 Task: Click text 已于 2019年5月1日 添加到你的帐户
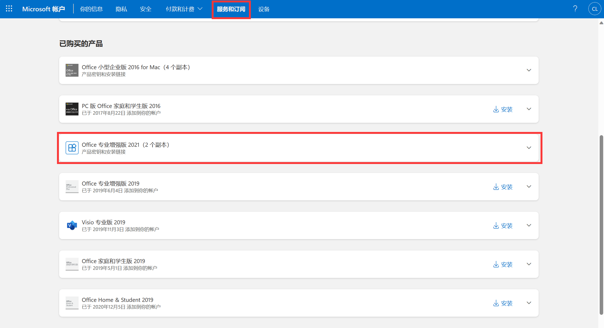tap(120, 268)
